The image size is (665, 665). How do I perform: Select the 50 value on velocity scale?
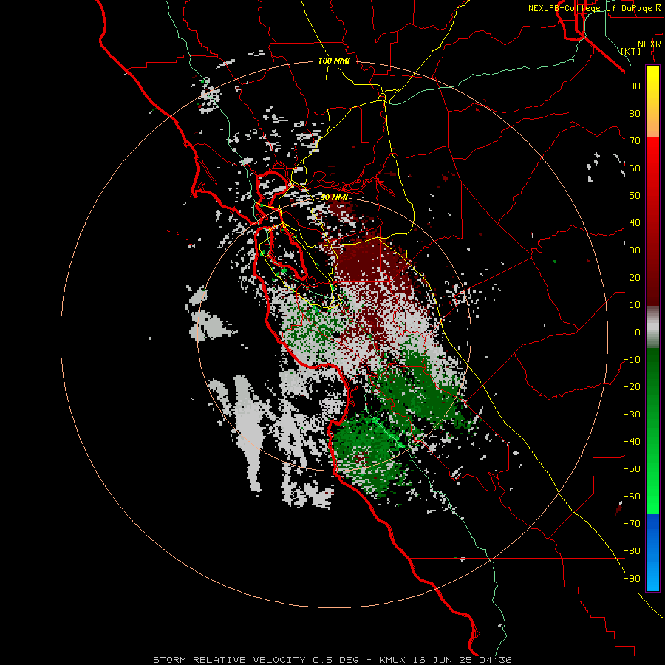coord(635,196)
